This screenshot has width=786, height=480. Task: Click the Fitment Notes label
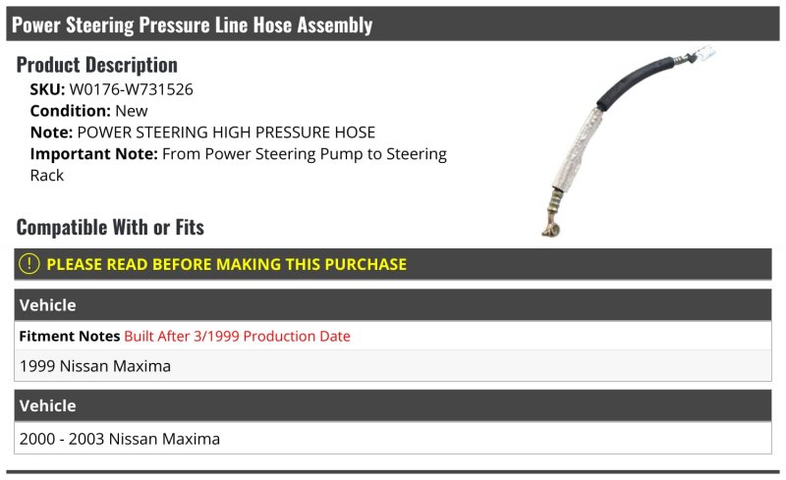[x=69, y=337]
